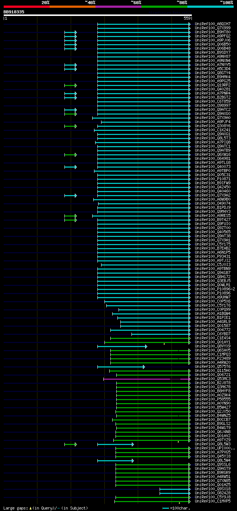The height and width of the screenshot is (511, 237).
Task: Select the UniRef100_C6T859 label
Action: (x=213, y=101)
